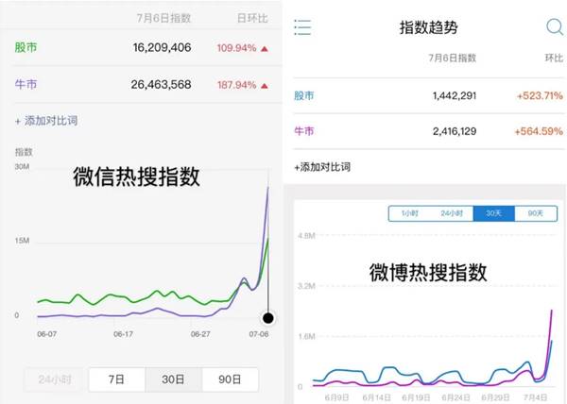Click green 股市 keyword in WeChat panel
This screenshot has width=567, height=404.
click(x=26, y=47)
